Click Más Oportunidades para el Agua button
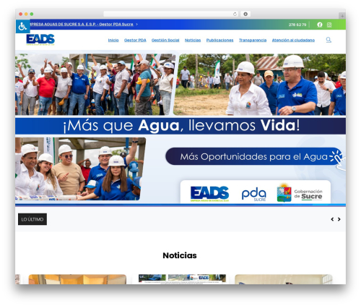The height and width of the screenshot is (306, 361). click(254, 156)
